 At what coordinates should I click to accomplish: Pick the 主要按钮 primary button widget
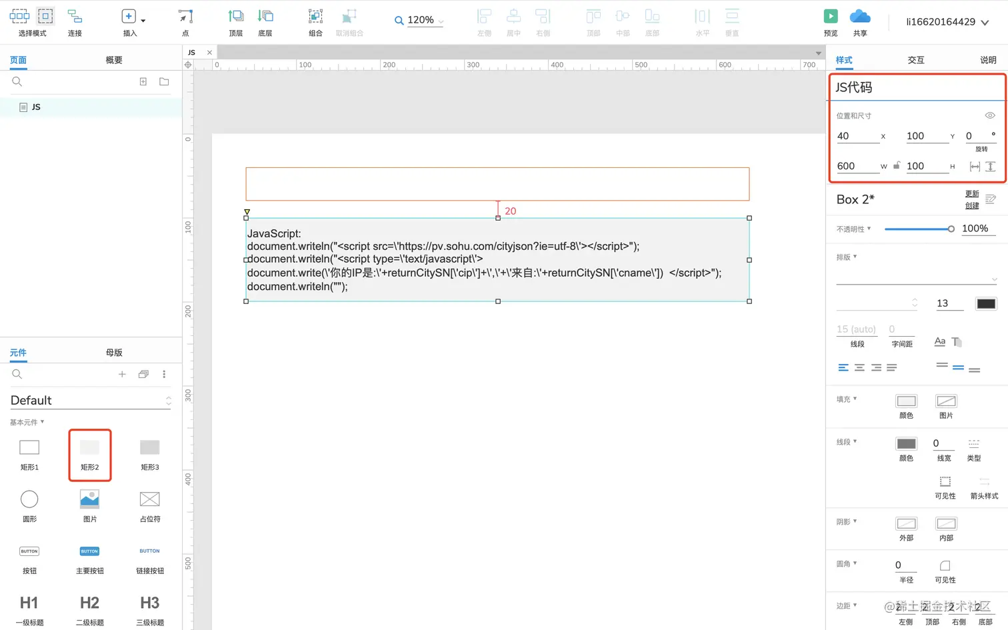click(90, 559)
